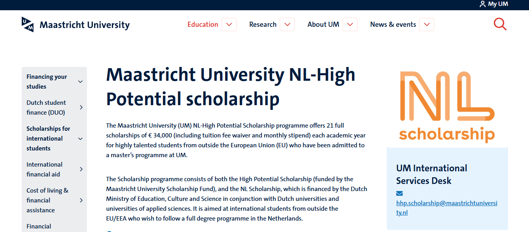Click the Scholarships for international students heading
The width and height of the screenshot is (529, 232).
[48, 138]
